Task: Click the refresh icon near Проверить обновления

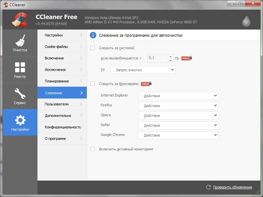Action: pyautogui.click(x=208, y=187)
